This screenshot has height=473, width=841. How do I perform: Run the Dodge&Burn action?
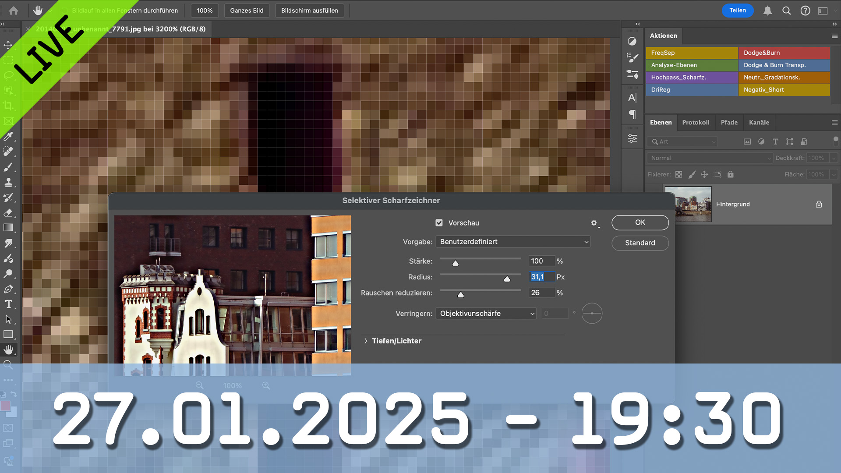(784, 53)
